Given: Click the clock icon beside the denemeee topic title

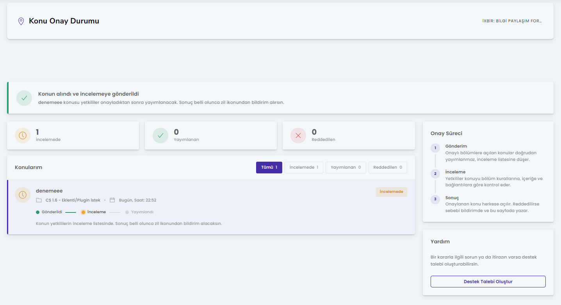Looking at the screenshot, I should [23, 195].
